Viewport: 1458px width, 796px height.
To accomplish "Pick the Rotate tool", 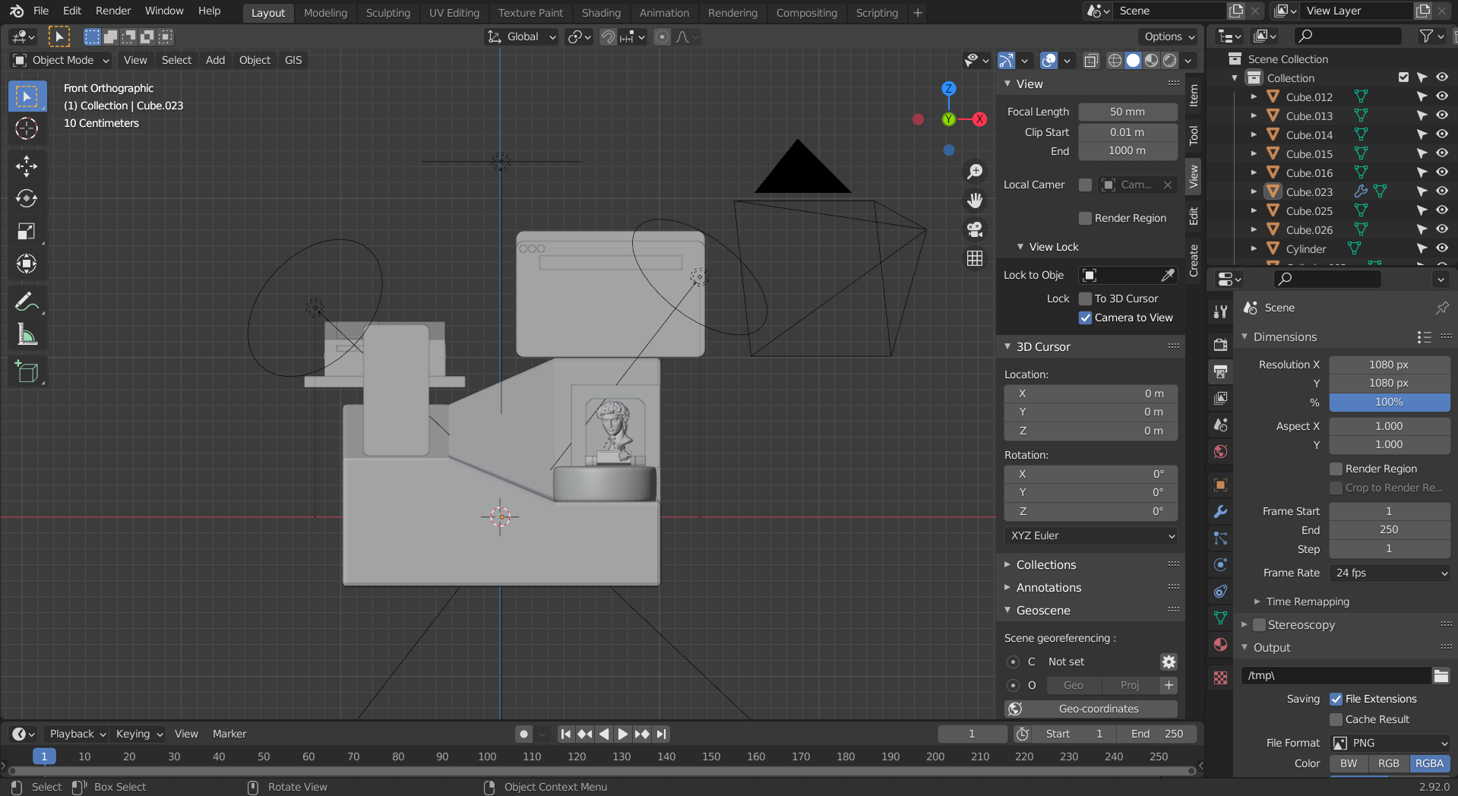I will pos(27,198).
